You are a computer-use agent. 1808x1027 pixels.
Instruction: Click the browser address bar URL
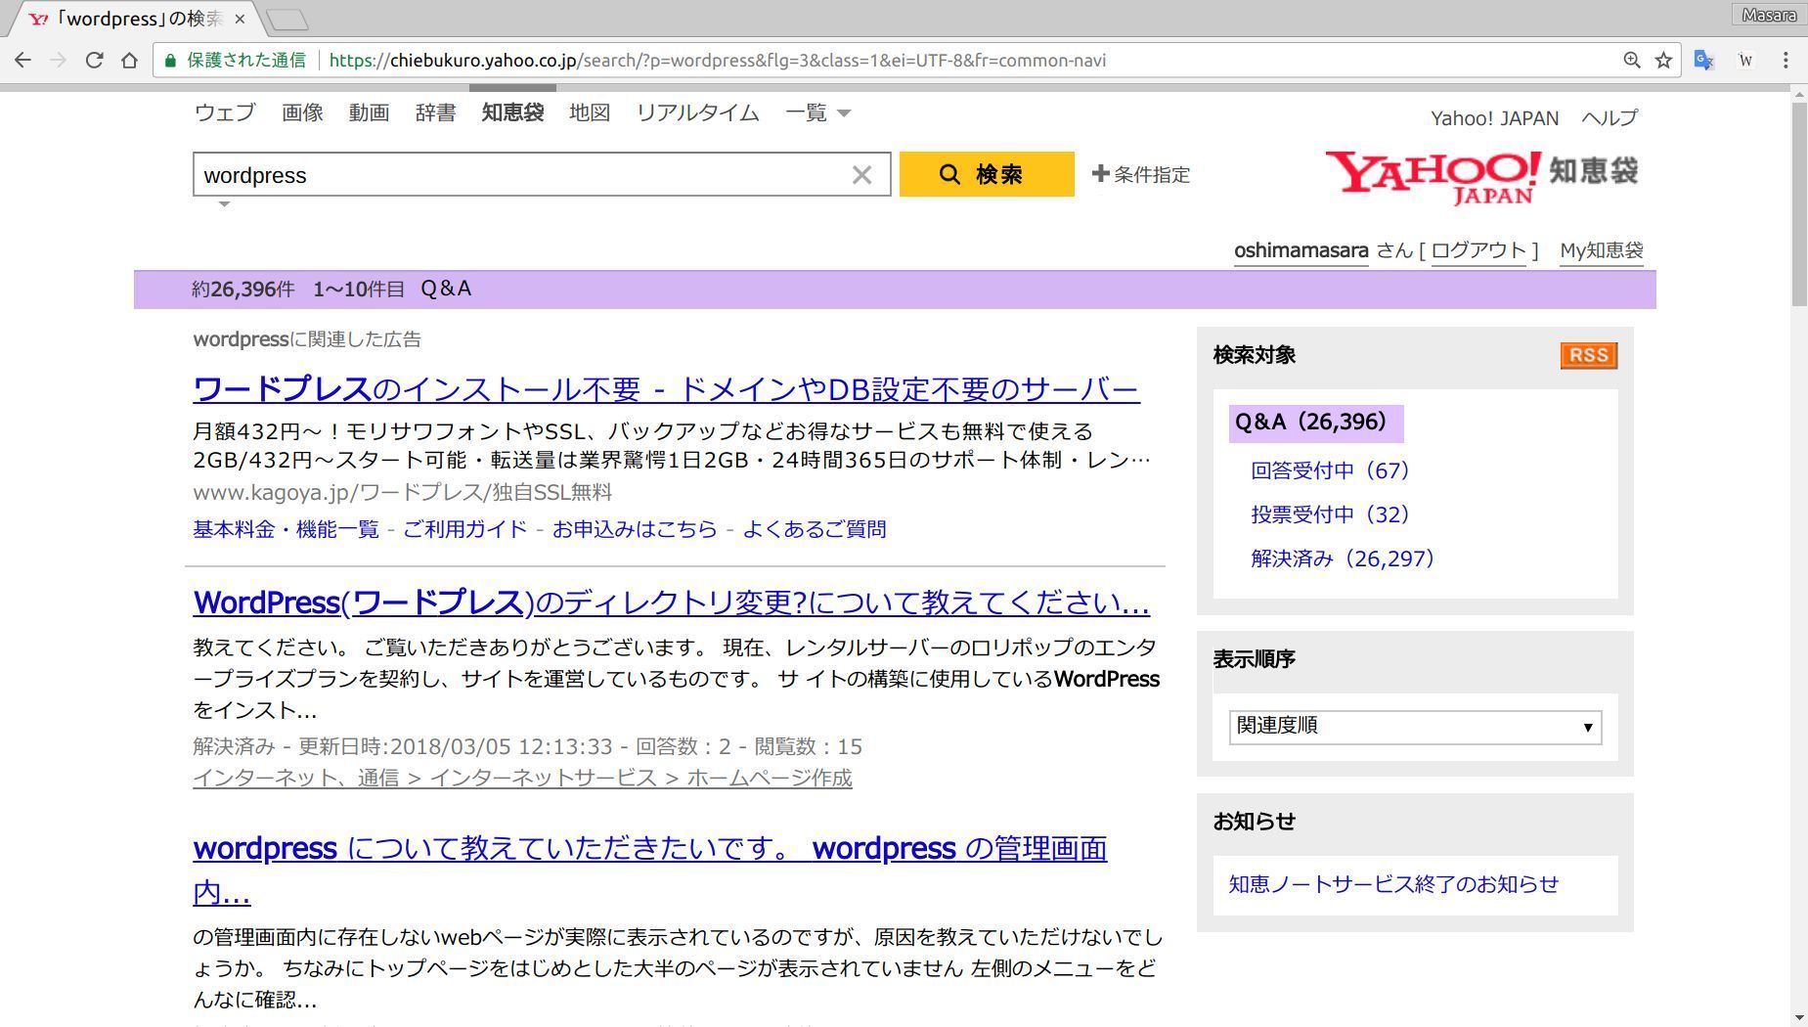click(717, 61)
